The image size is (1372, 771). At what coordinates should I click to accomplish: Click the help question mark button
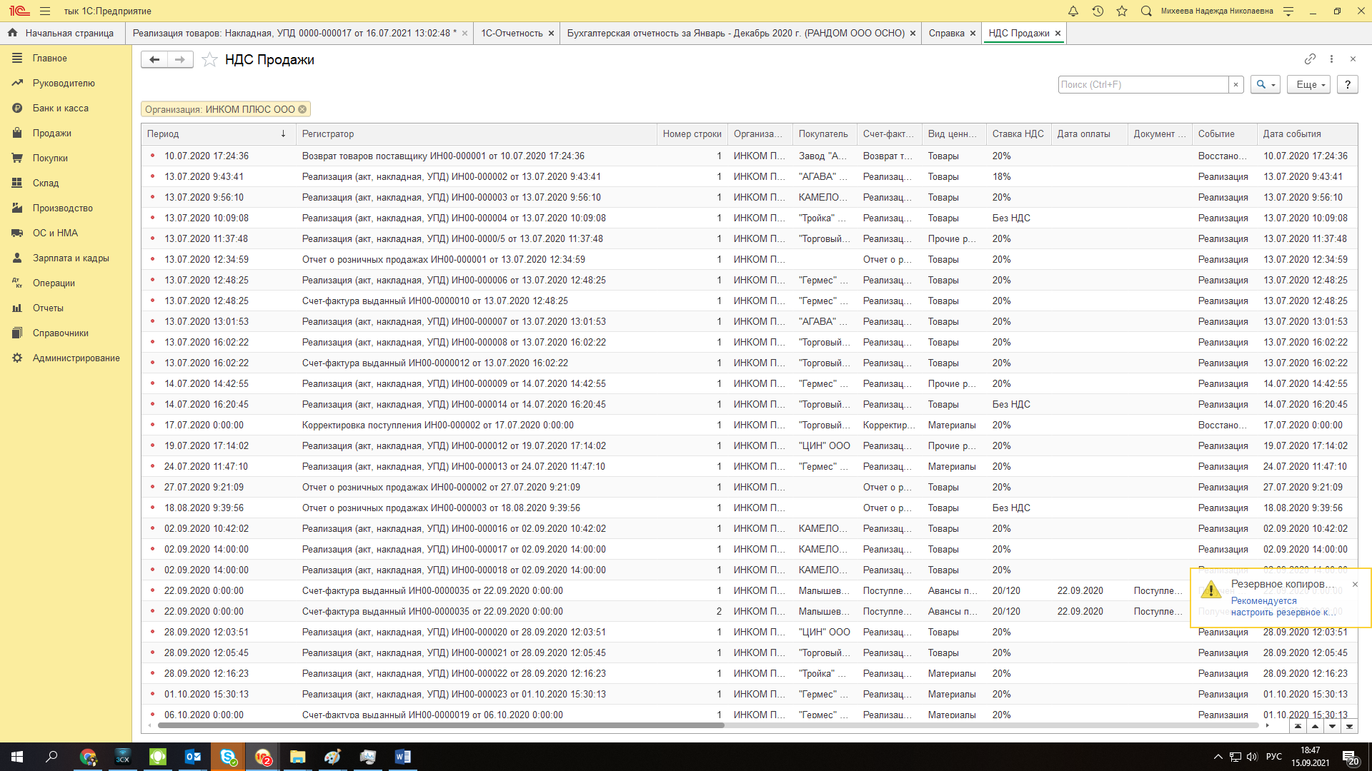(x=1347, y=84)
